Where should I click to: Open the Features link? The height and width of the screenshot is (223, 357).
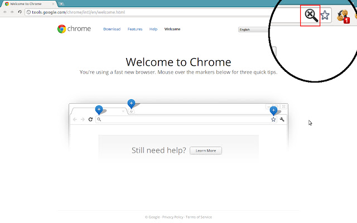pos(135,29)
